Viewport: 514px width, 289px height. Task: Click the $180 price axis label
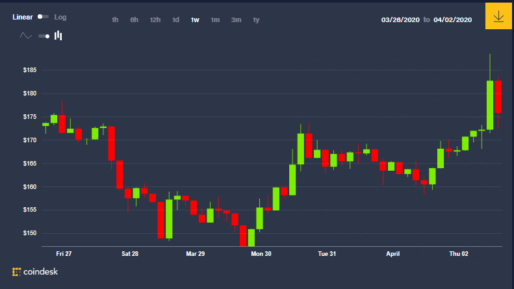click(x=30, y=94)
